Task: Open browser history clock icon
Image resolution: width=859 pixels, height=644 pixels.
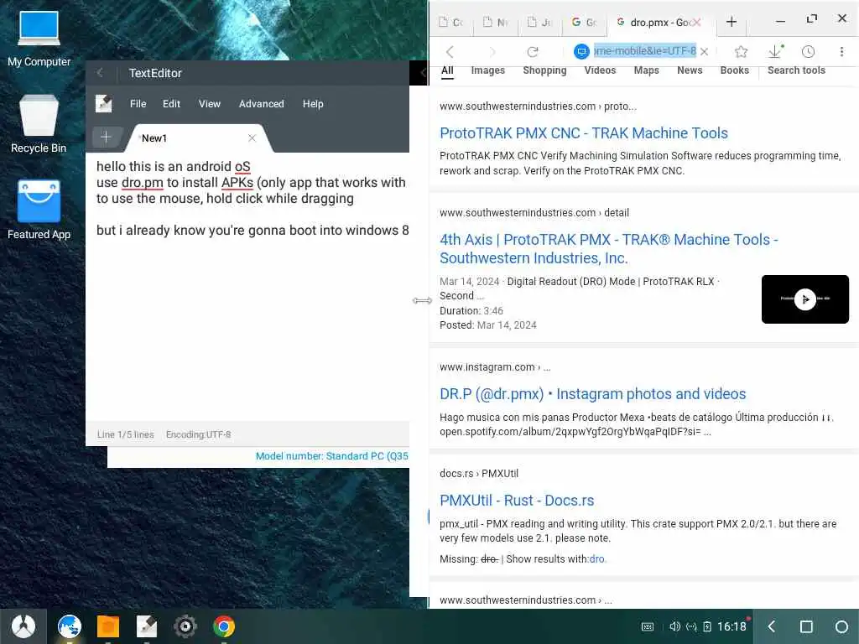Action: tap(808, 51)
